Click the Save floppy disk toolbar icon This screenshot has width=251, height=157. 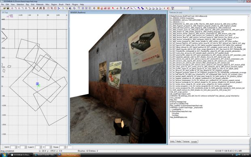pyautogui.click(x=8, y=8)
